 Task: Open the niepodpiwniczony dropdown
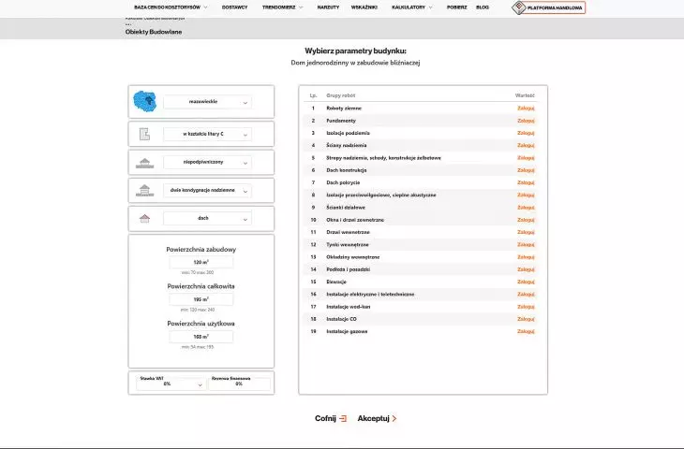click(207, 162)
